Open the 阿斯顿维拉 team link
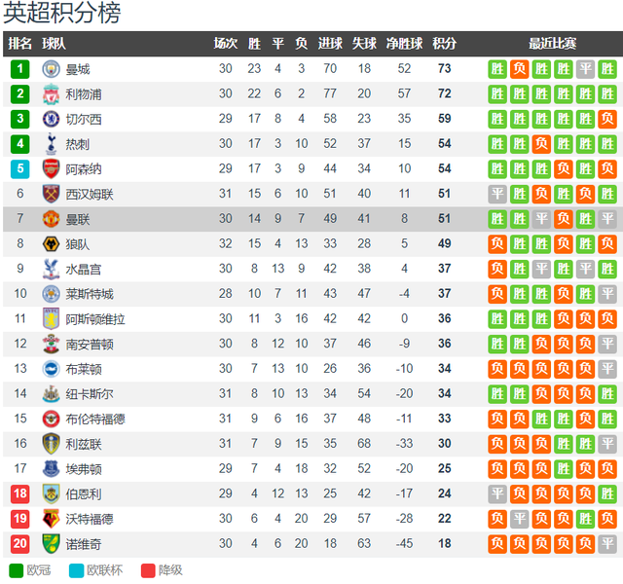 pyautogui.click(x=95, y=319)
